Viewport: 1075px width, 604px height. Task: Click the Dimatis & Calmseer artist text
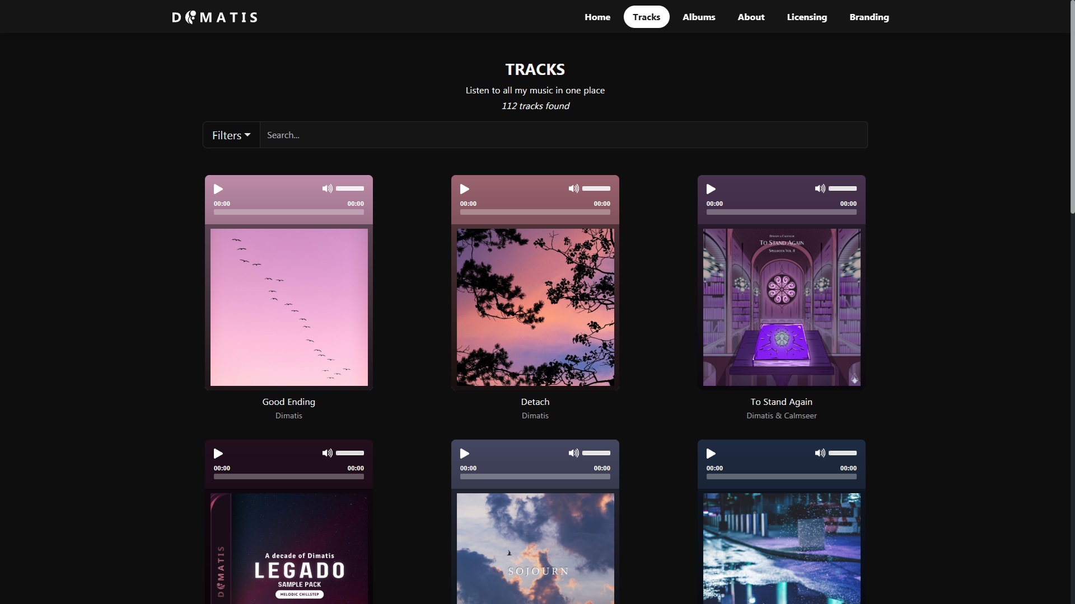[x=782, y=416]
